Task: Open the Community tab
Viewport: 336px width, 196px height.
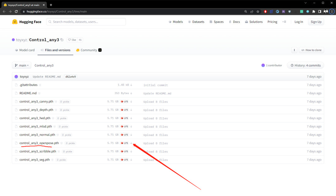Action: tap(89, 50)
